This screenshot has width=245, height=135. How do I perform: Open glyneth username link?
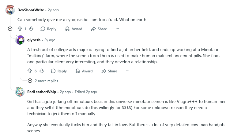pyautogui.click(x=34, y=40)
